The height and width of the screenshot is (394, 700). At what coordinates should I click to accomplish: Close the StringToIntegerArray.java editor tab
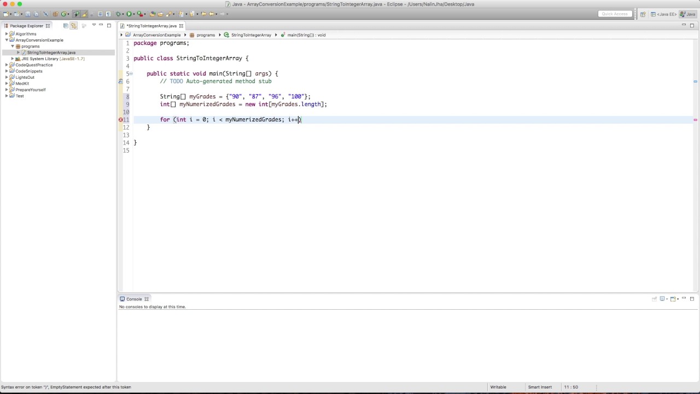click(181, 26)
